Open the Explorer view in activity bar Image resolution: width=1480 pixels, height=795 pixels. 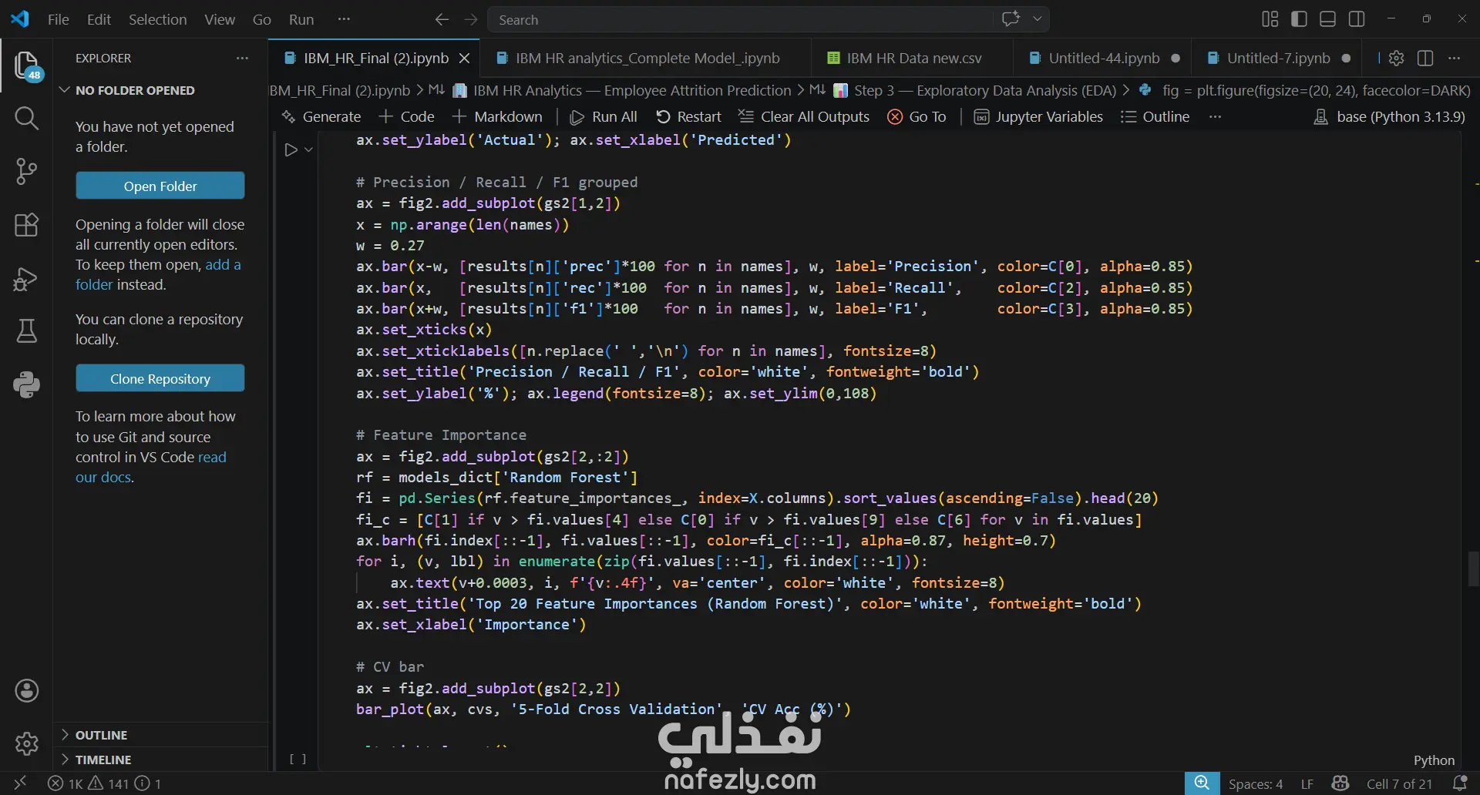click(x=26, y=65)
